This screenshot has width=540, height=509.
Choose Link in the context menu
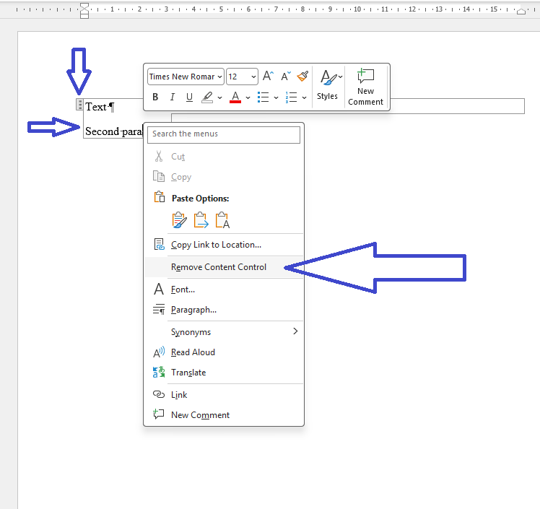pos(224,395)
